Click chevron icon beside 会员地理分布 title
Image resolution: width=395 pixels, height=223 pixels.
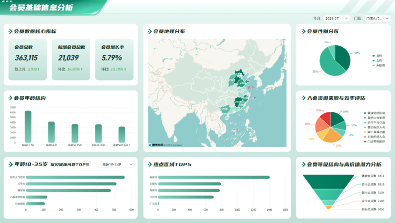150,32
